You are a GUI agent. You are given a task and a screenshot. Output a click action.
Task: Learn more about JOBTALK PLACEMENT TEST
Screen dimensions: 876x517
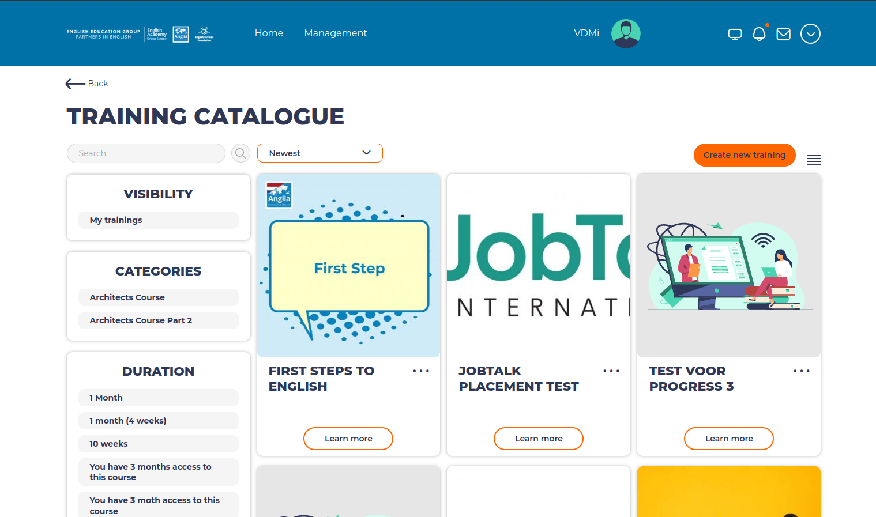538,439
